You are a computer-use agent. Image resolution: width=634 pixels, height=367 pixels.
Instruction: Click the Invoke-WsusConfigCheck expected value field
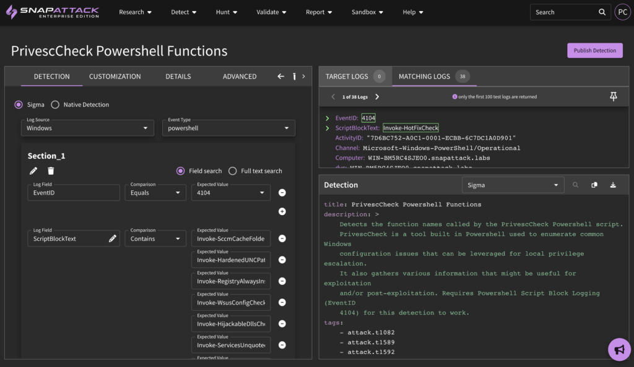click(231, 303)
